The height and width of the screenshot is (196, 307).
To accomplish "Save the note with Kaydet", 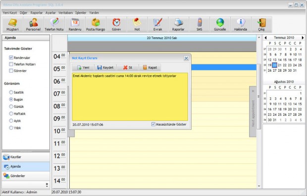I will 105,67.
